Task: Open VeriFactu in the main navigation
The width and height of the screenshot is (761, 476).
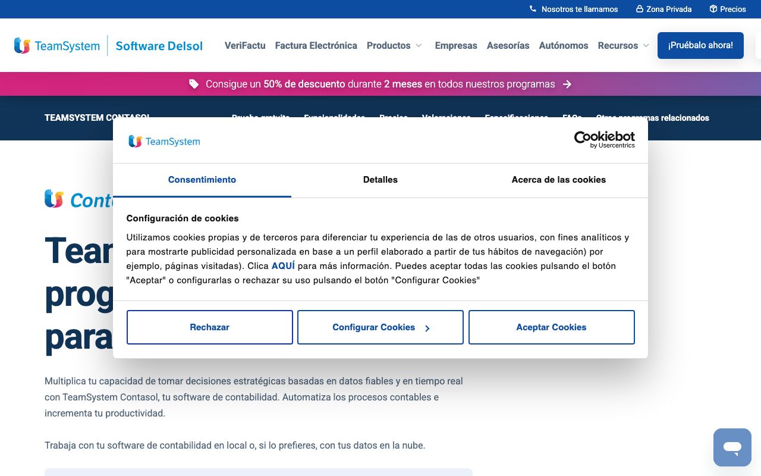Action: [x=245, y=46]
